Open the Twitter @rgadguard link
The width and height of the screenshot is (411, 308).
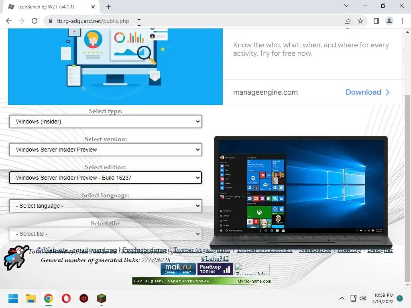click(201, 250)
